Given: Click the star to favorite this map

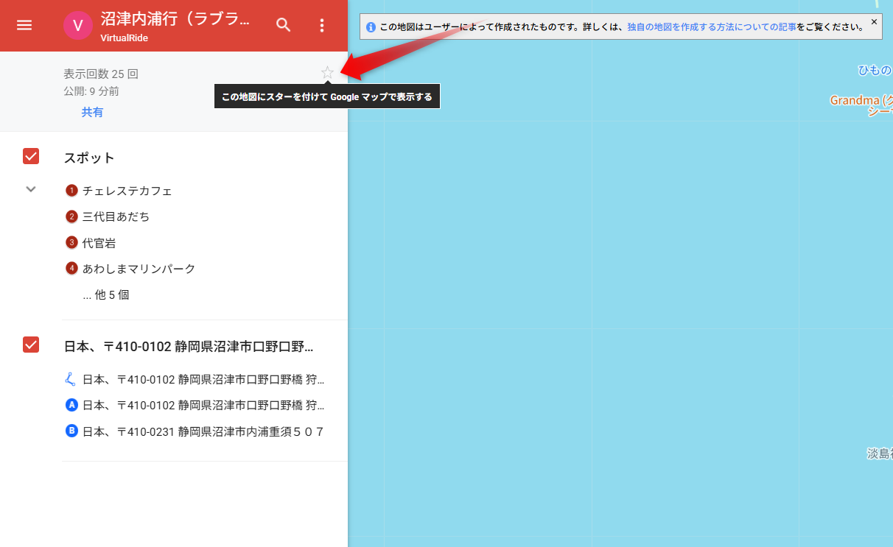Looking at the screenshot, I should 326,72.
